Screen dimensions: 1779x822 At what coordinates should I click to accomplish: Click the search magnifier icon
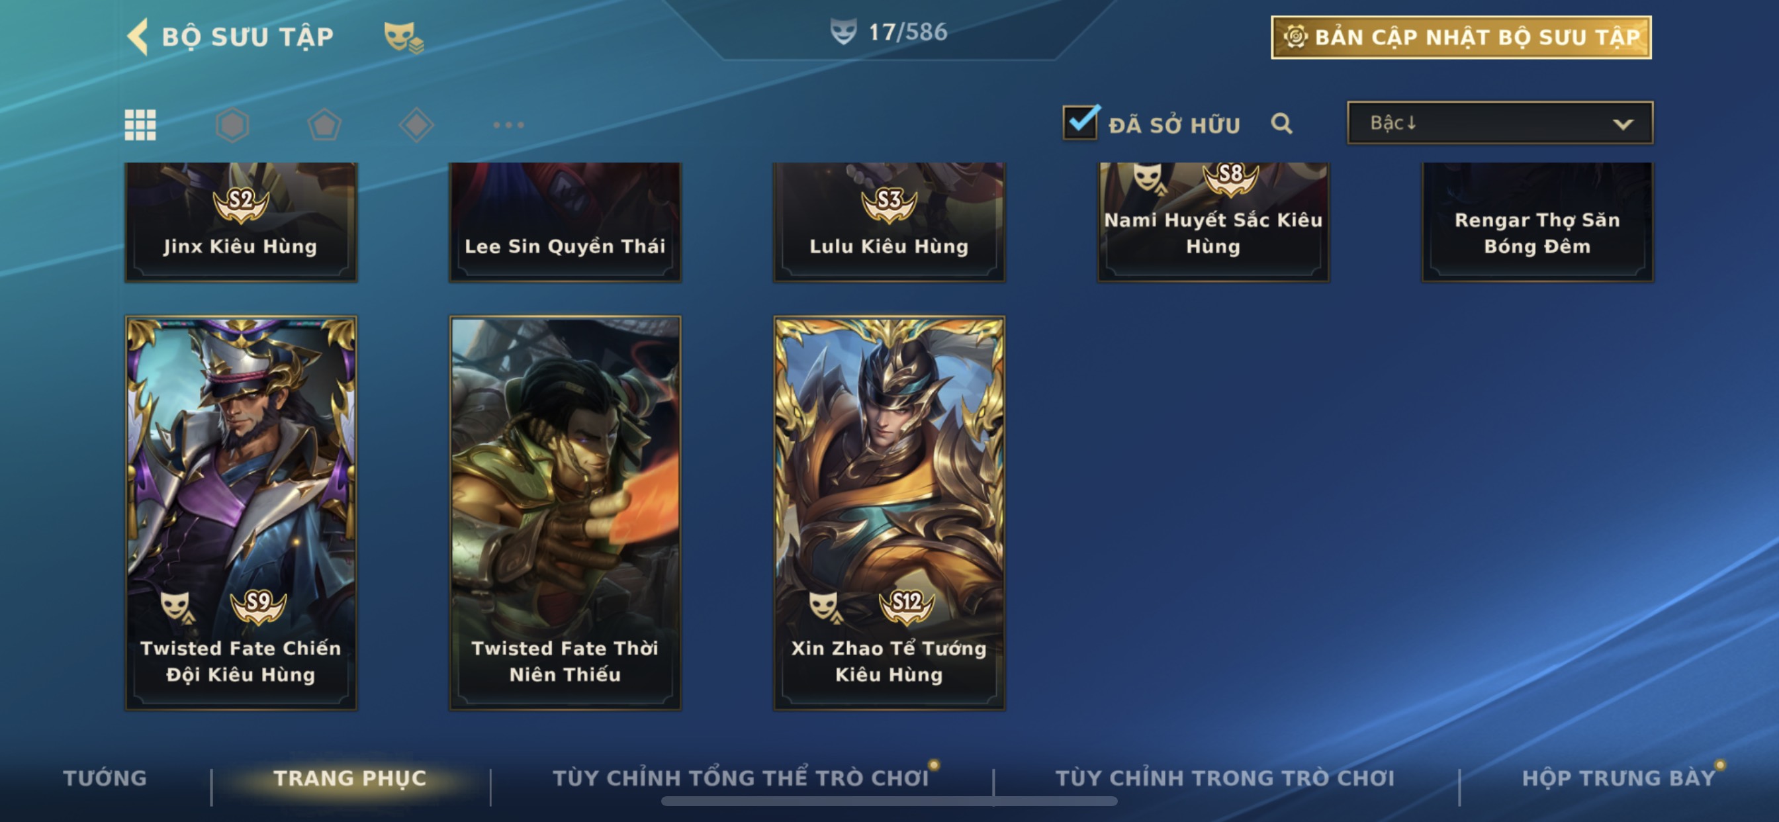click(x=1282, y=124)
